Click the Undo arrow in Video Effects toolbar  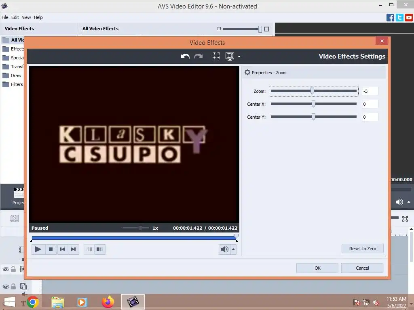click(185, 56)
